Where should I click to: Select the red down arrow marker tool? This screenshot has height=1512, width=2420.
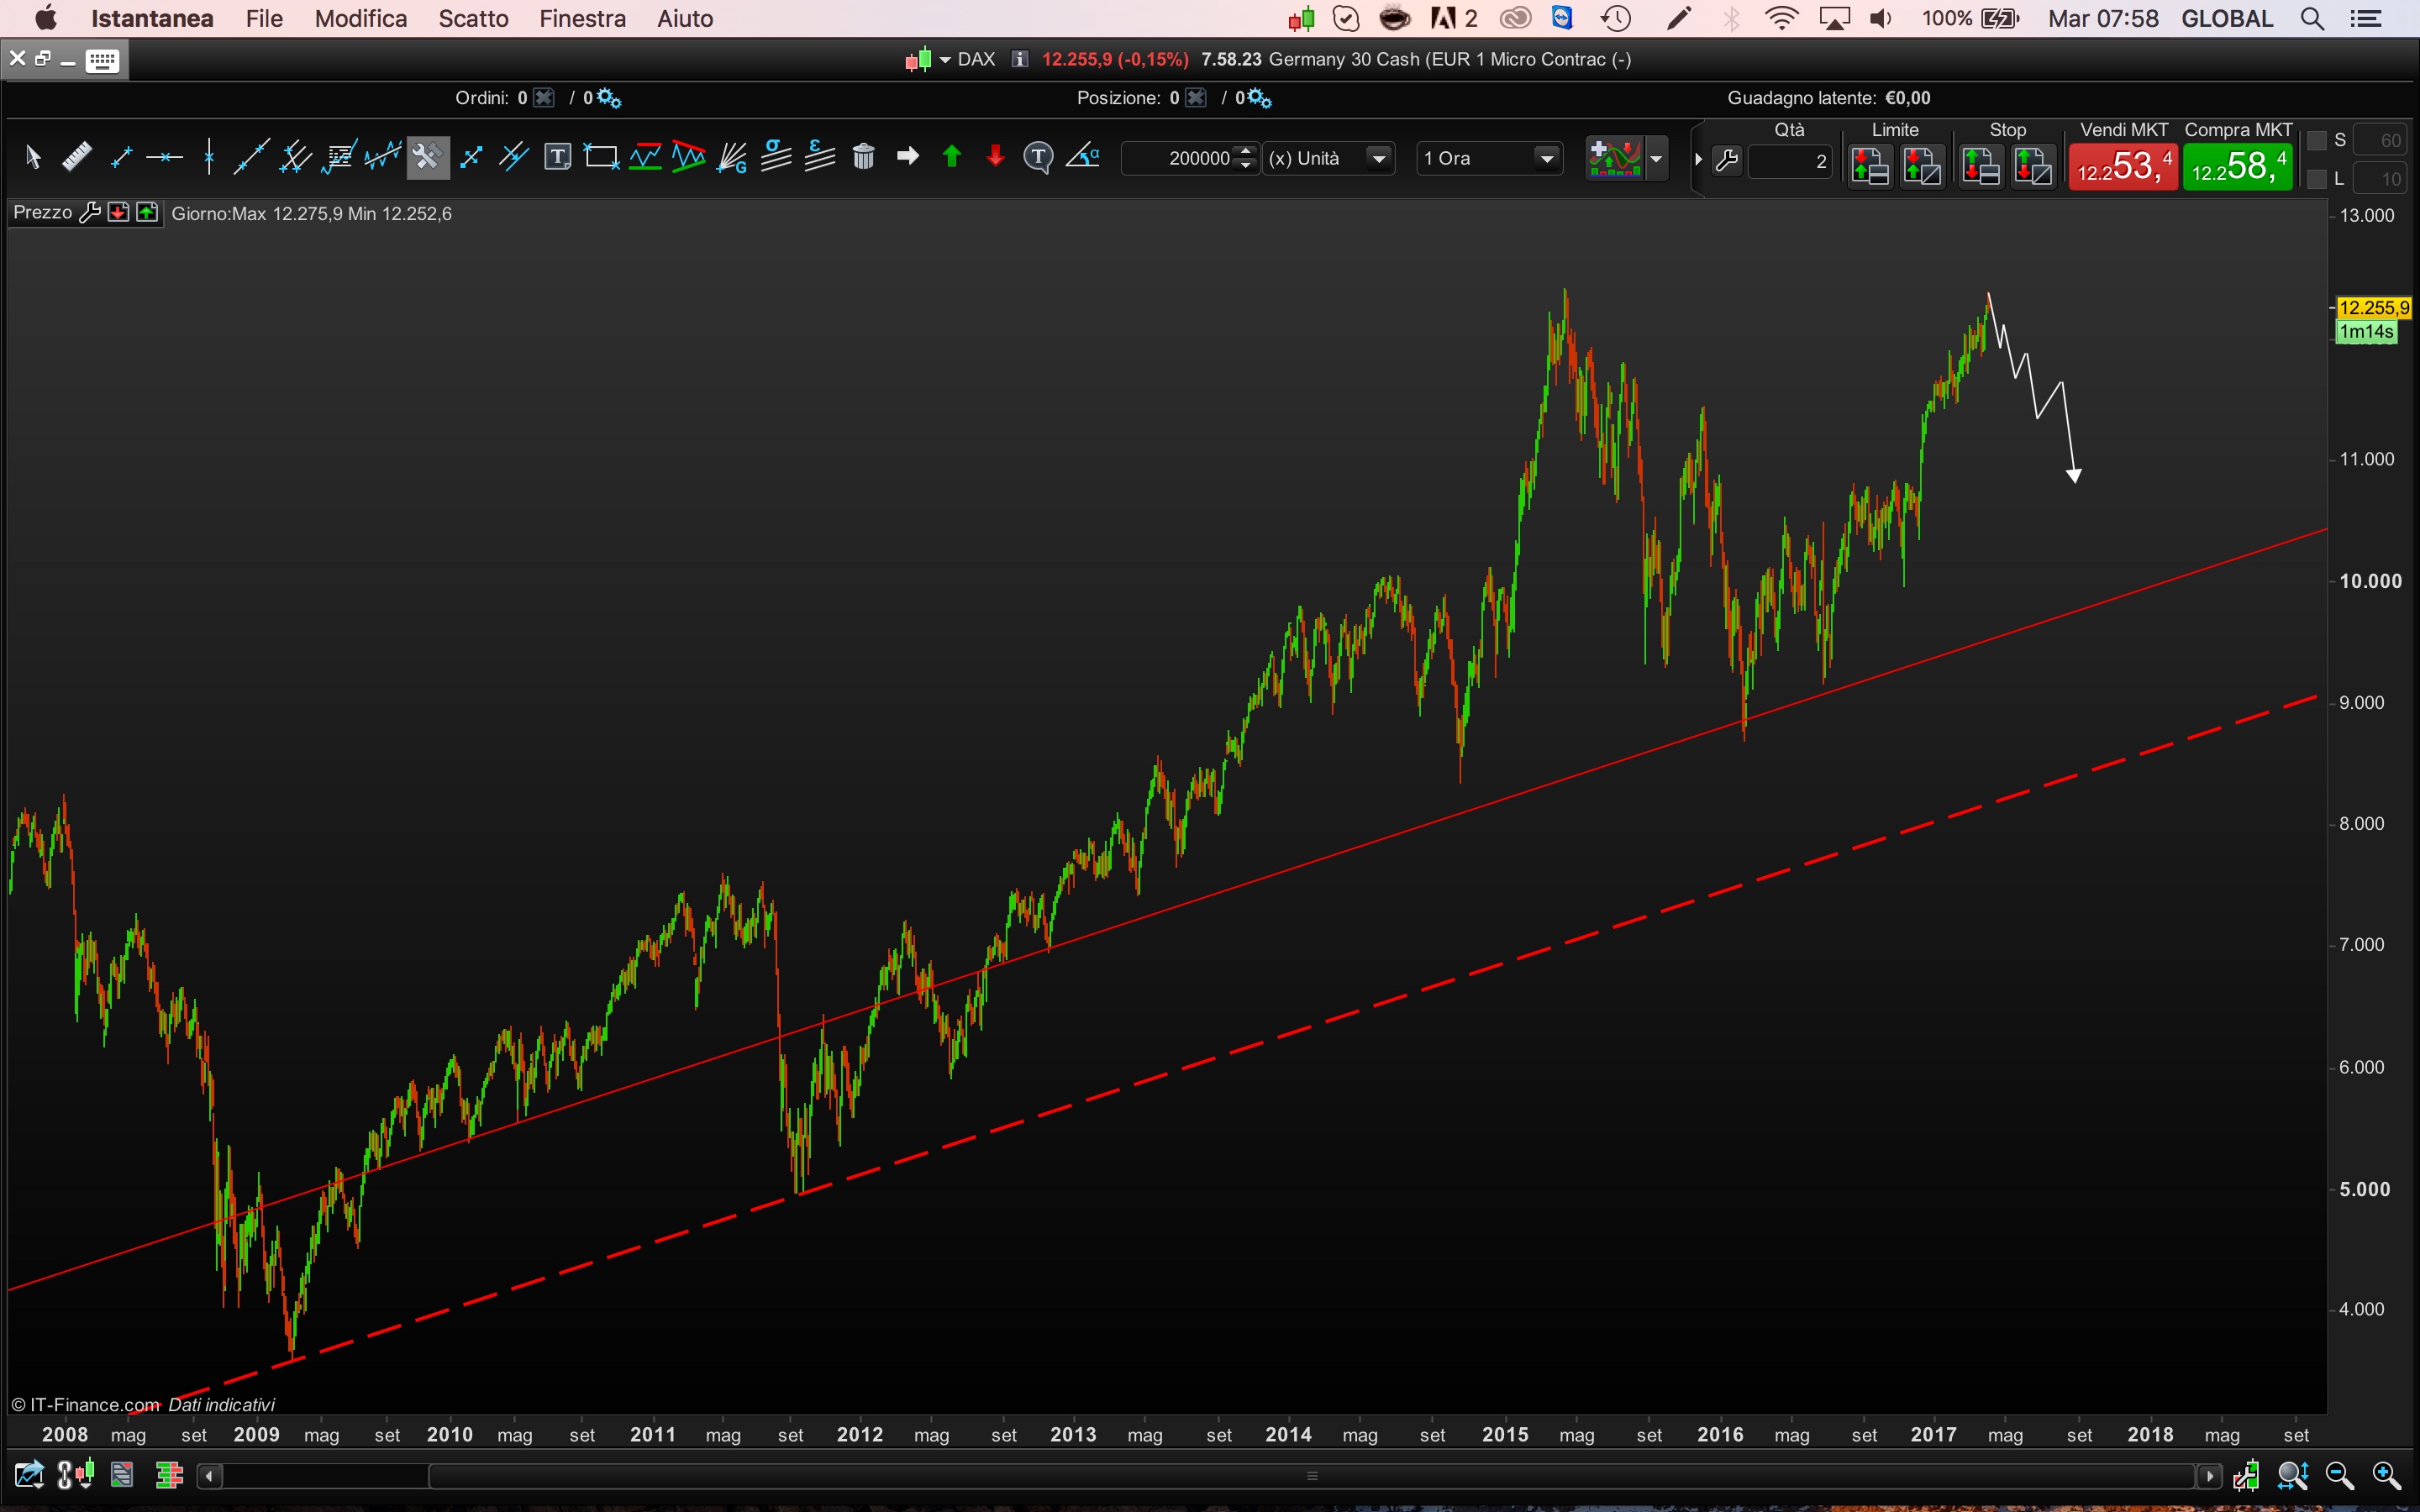tap(995, 157)
